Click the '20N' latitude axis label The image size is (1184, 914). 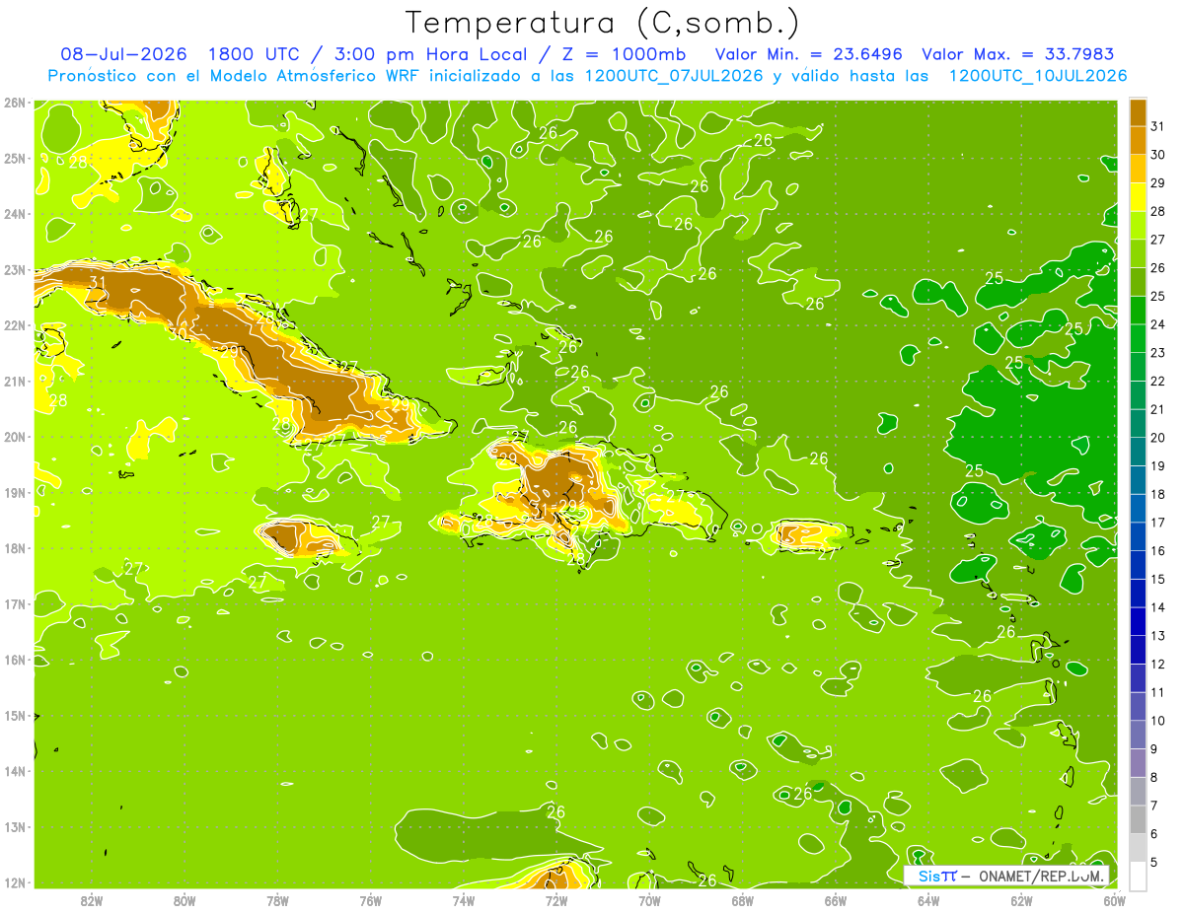[14, 437]
